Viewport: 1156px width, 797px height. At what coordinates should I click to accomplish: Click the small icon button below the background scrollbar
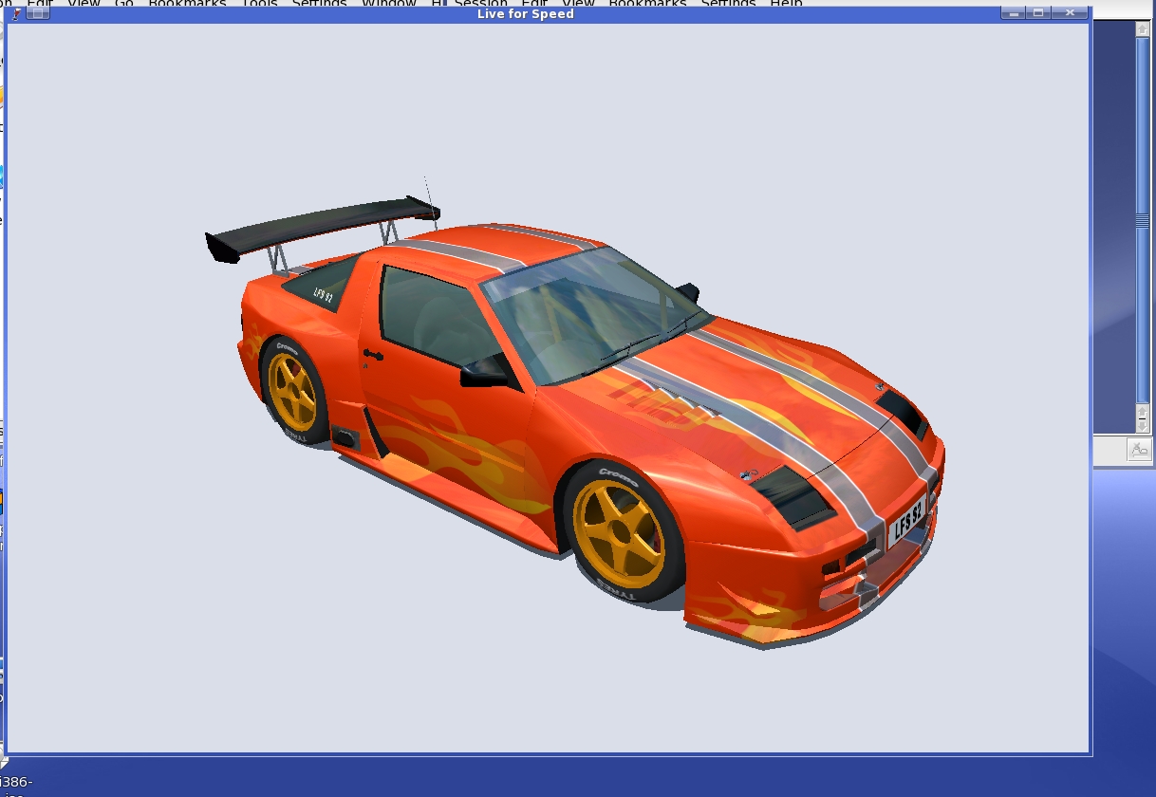coord(1140,450)
